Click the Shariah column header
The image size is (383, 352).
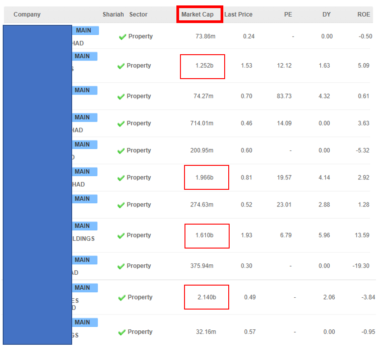click(113, 14)
